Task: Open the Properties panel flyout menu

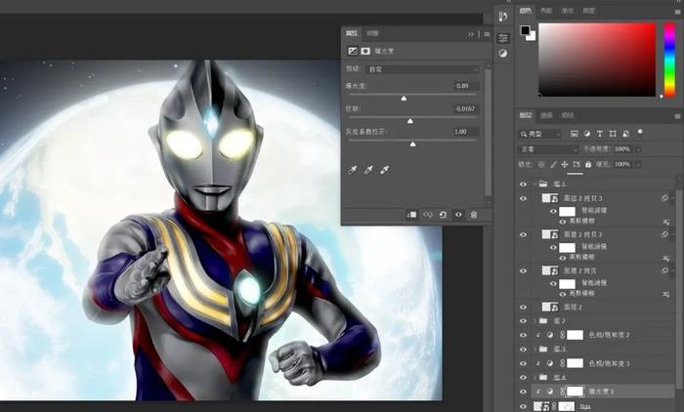Action: 487,34
